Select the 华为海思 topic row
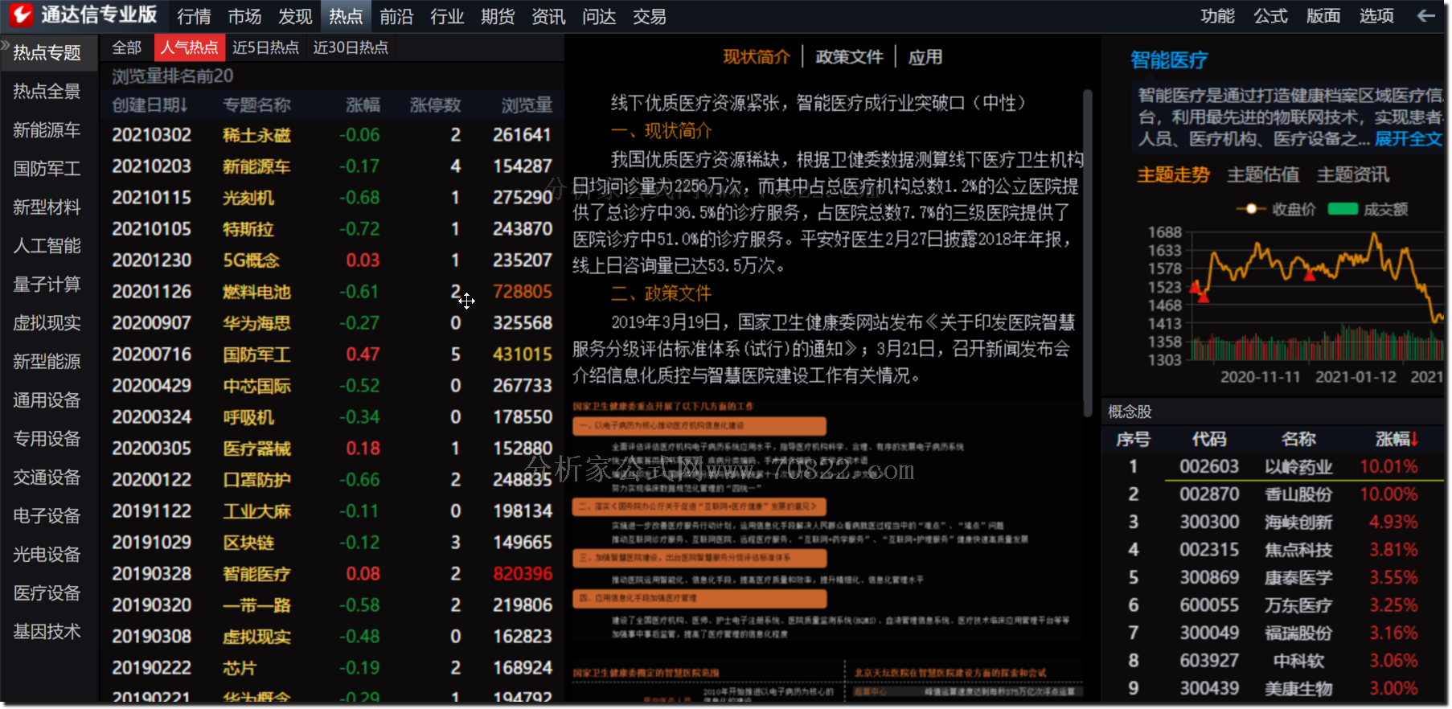 coord(331,323)
